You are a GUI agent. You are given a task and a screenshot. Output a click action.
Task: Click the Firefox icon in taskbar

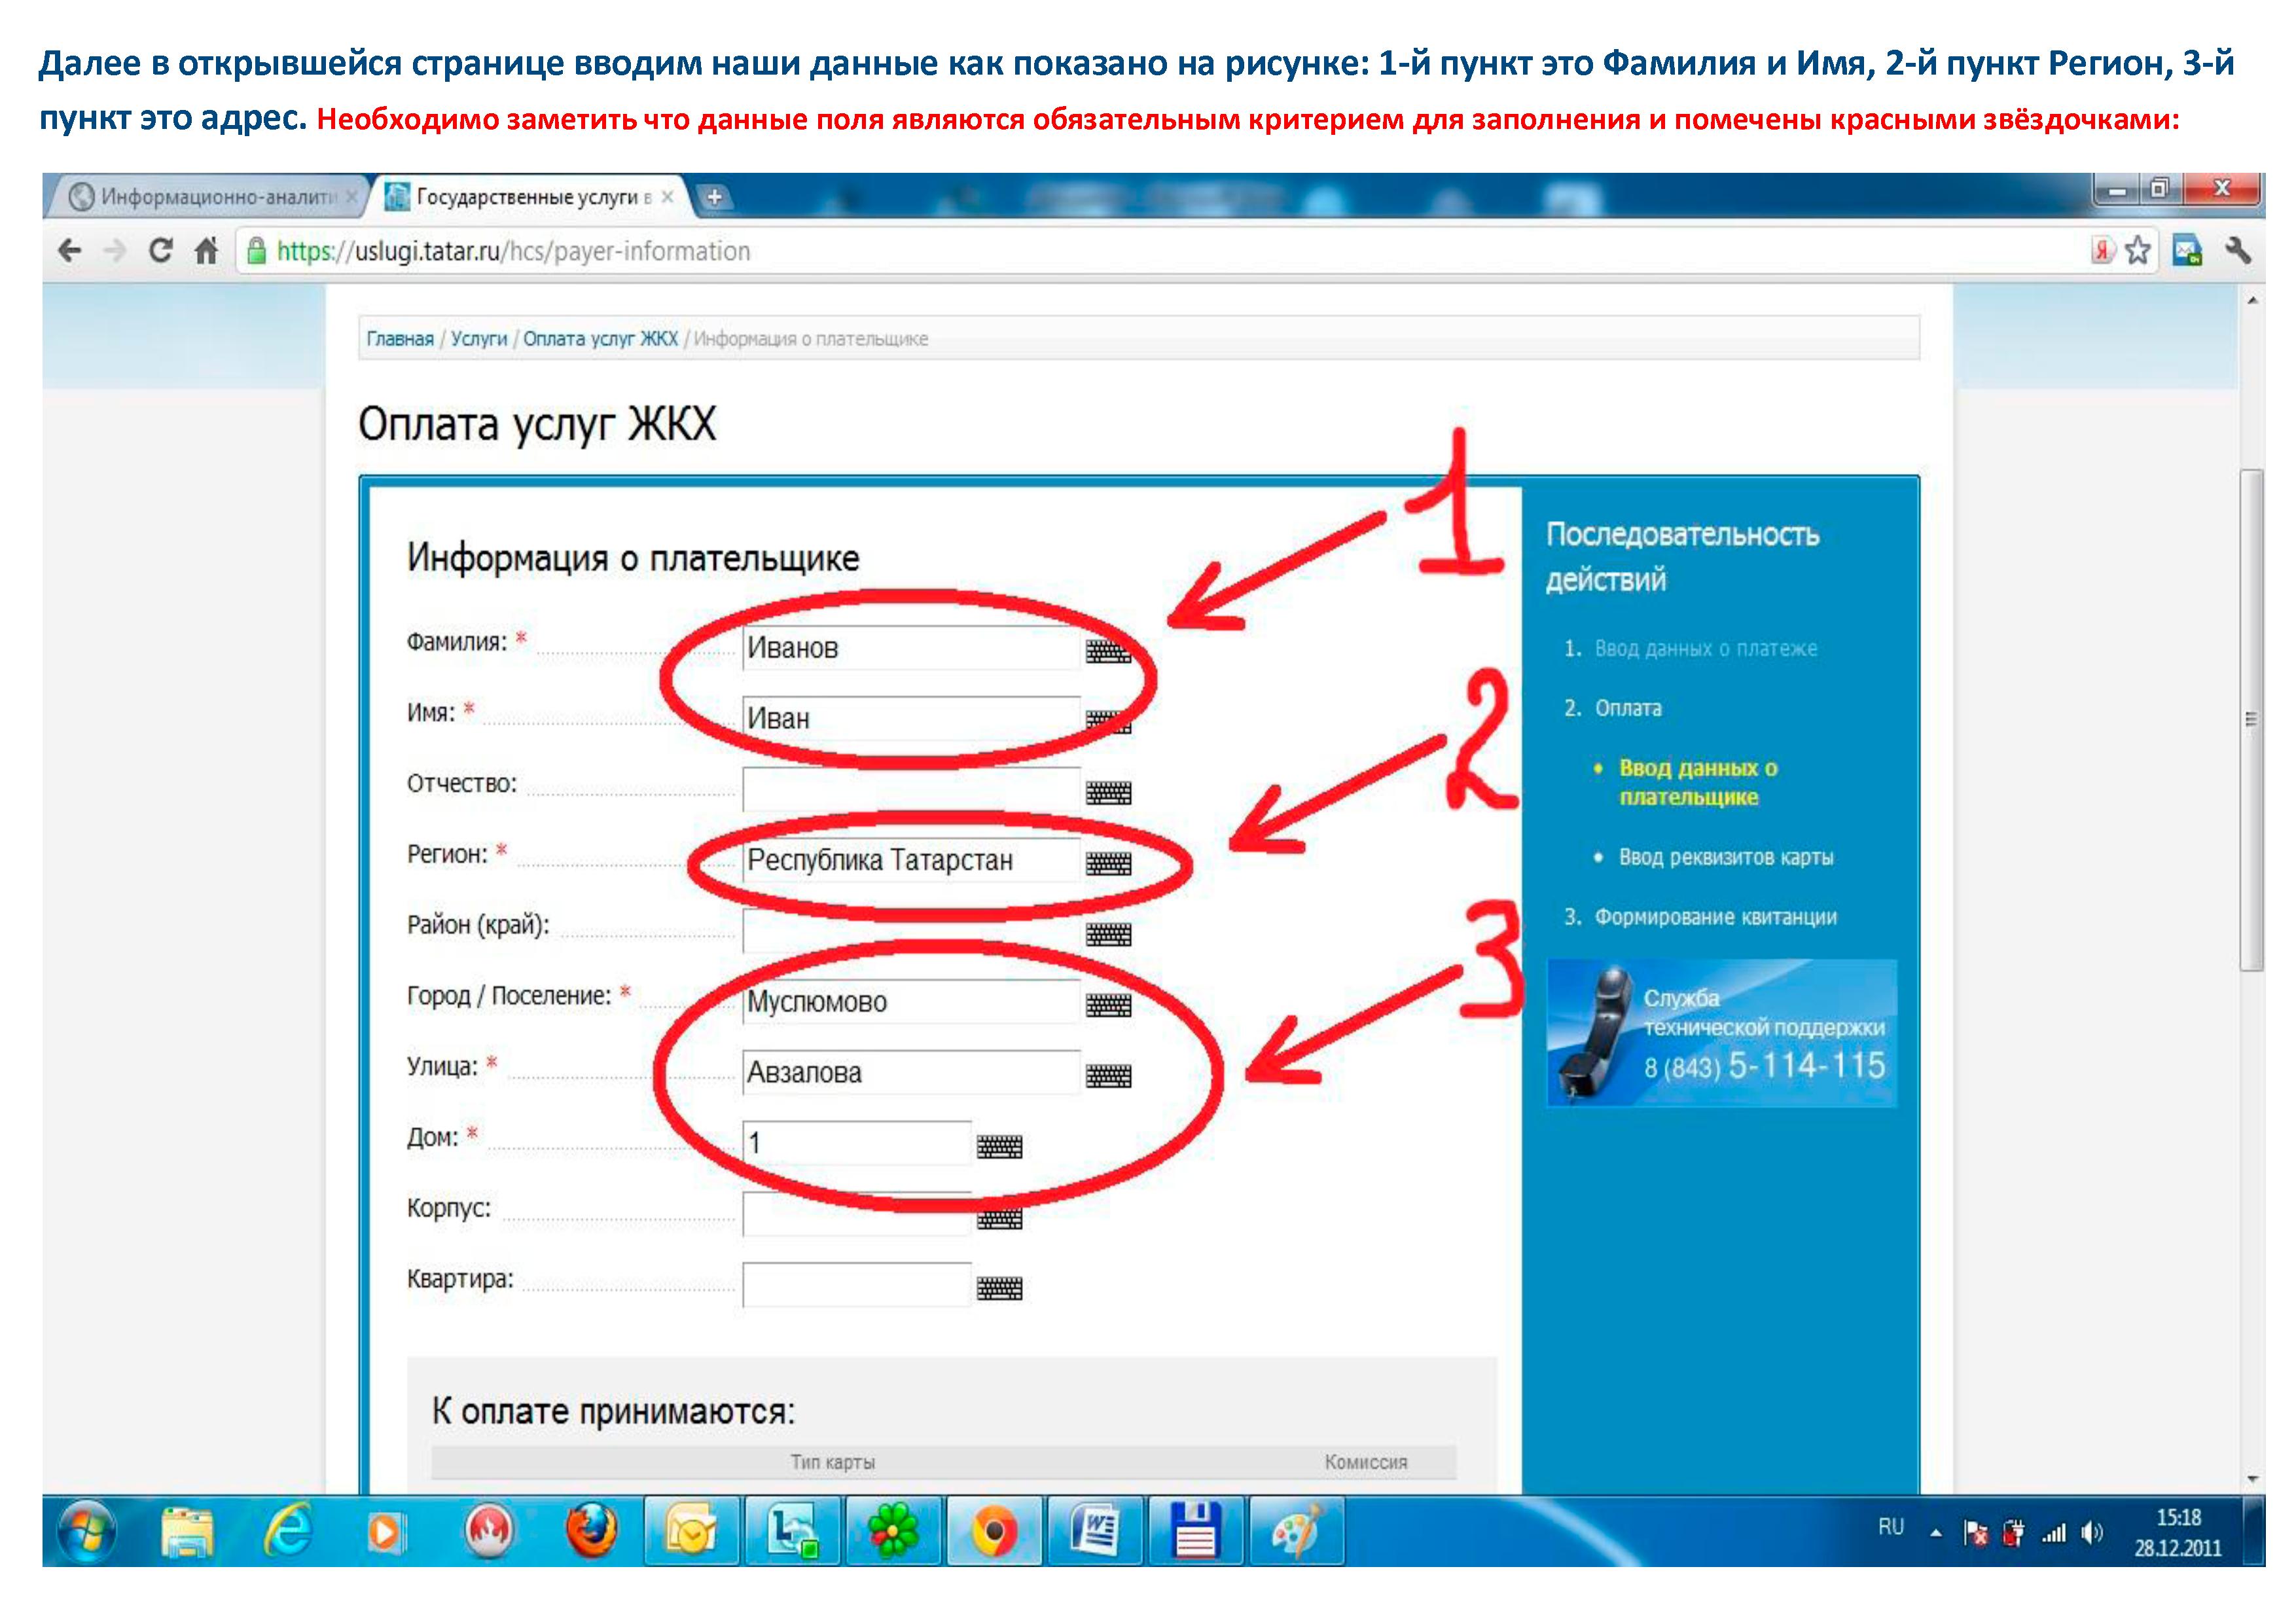[x=591, y=1531]
